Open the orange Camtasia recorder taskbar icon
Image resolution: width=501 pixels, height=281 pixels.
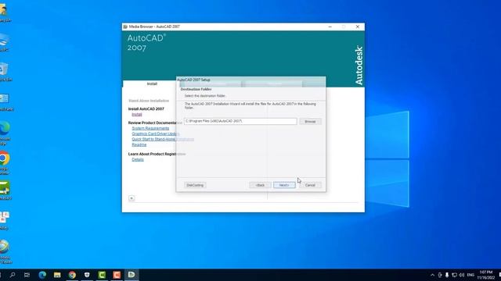117,275
